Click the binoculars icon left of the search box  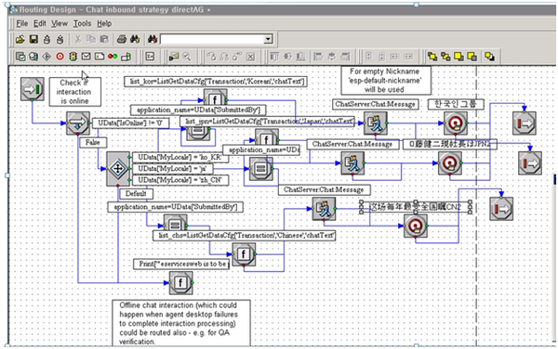[x=153, y=39]
